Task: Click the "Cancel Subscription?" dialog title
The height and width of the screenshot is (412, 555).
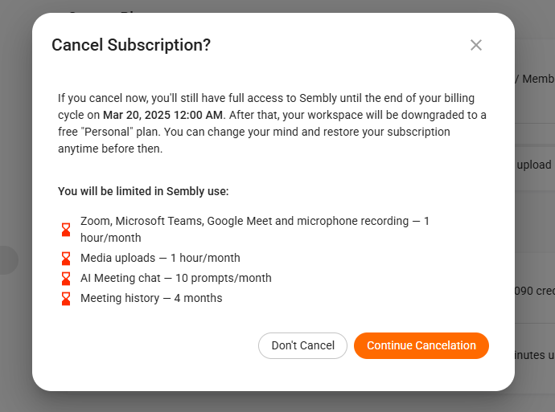Action: tap(131, 45)
